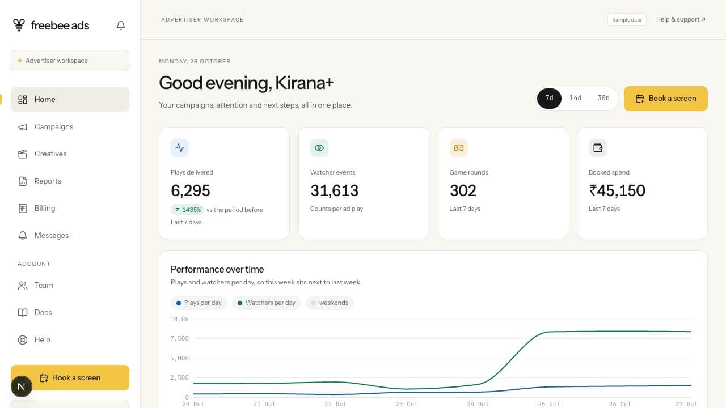
Task: Click the Campaigns megaphone icon
Action: (x=23, y=127)
